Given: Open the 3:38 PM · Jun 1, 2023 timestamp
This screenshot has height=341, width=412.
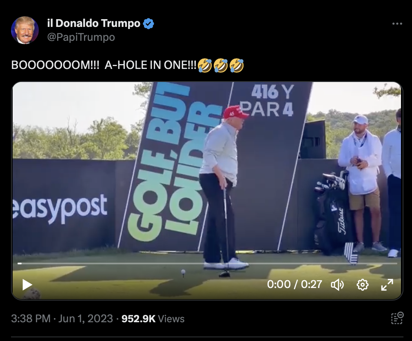Looking at the screenshot, I should 62,319.
